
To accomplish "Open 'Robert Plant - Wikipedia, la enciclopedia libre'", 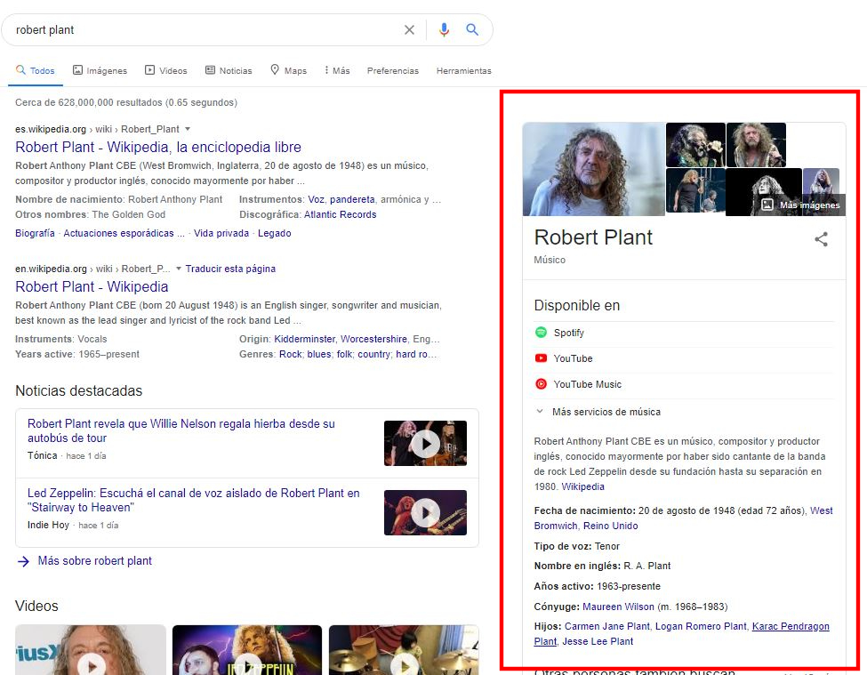I will 158,147.
